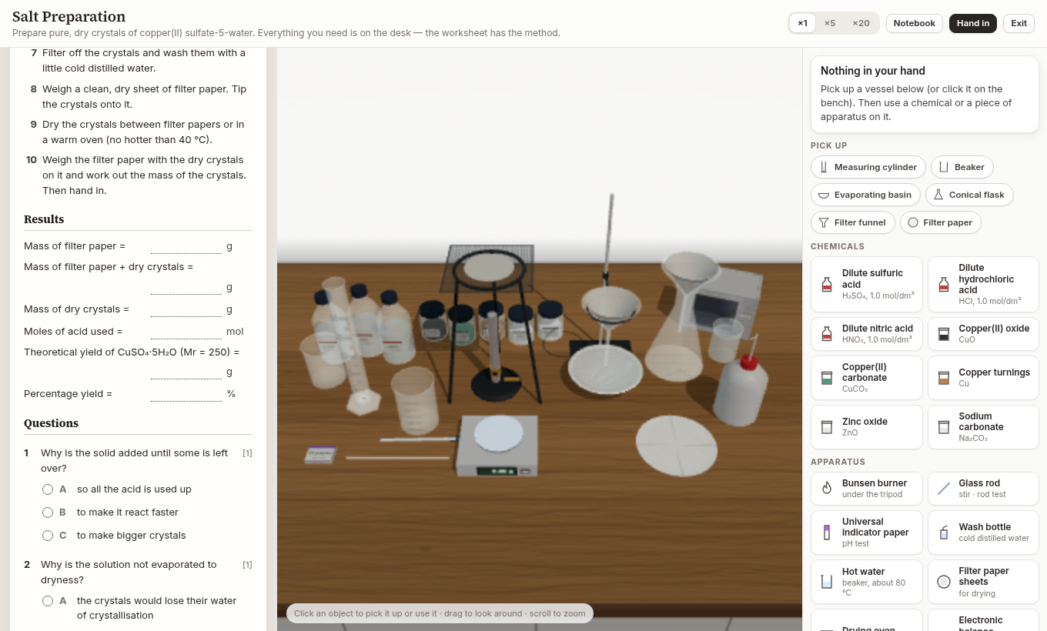
Task: Select answer C: to make bigger crystals
Action: pos(48,536)
